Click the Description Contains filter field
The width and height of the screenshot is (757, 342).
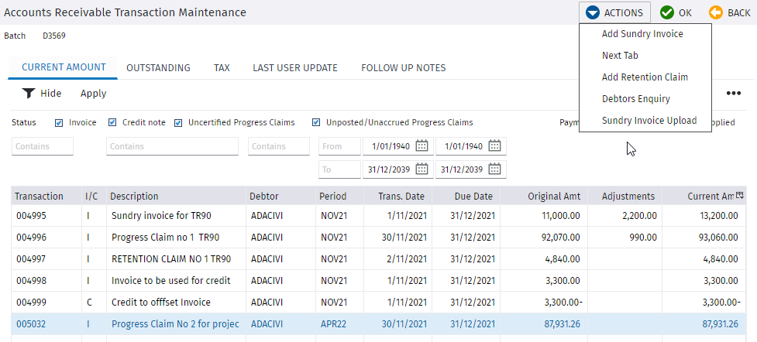172,146
